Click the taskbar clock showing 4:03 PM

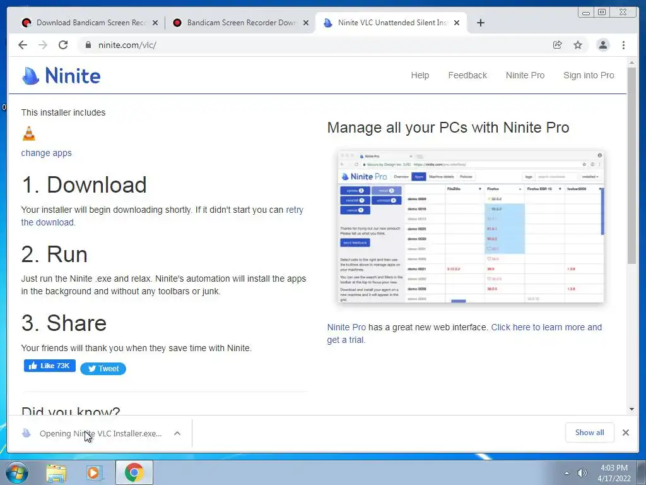pyautogui.click(x=614, y=473)
